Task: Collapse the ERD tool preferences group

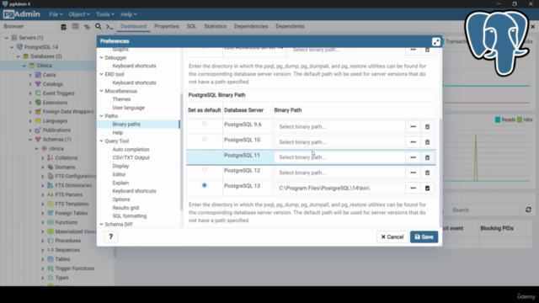Action: point(101,74)
